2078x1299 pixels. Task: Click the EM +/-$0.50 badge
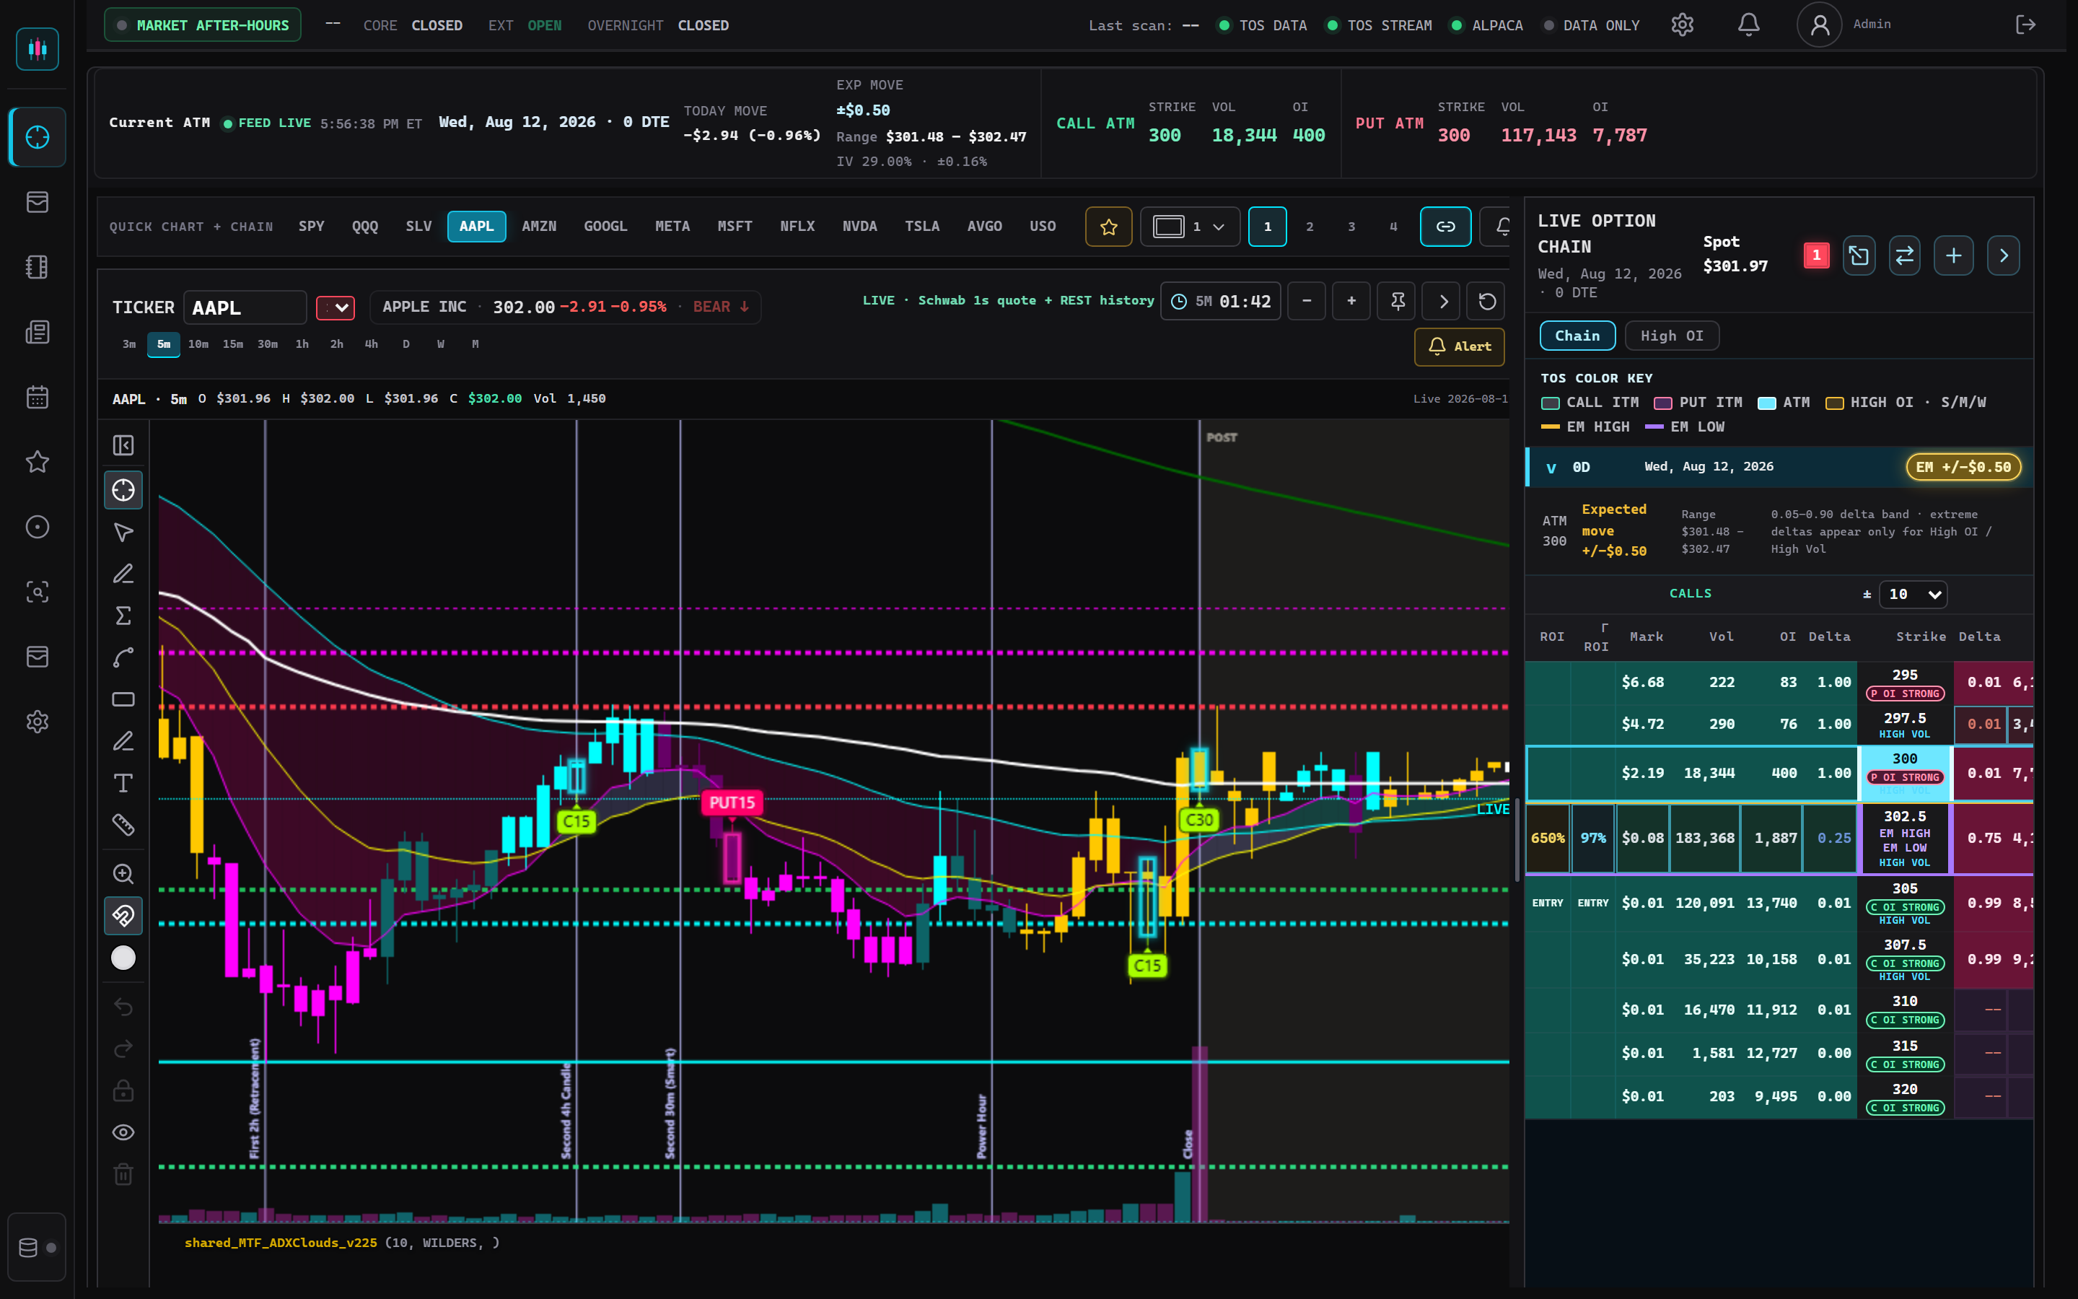pyautogui.click(x=1963, y=468)
